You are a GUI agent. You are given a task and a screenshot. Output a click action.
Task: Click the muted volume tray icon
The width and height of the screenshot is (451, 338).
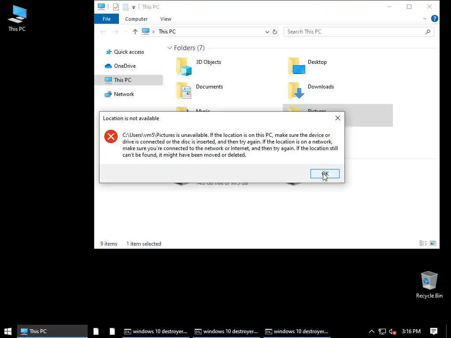click(x=392, y=331)
